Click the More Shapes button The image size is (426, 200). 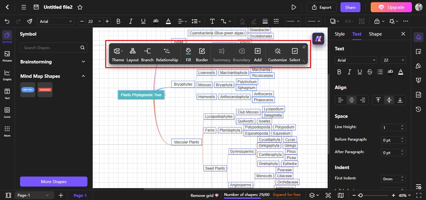click(54, 182)
